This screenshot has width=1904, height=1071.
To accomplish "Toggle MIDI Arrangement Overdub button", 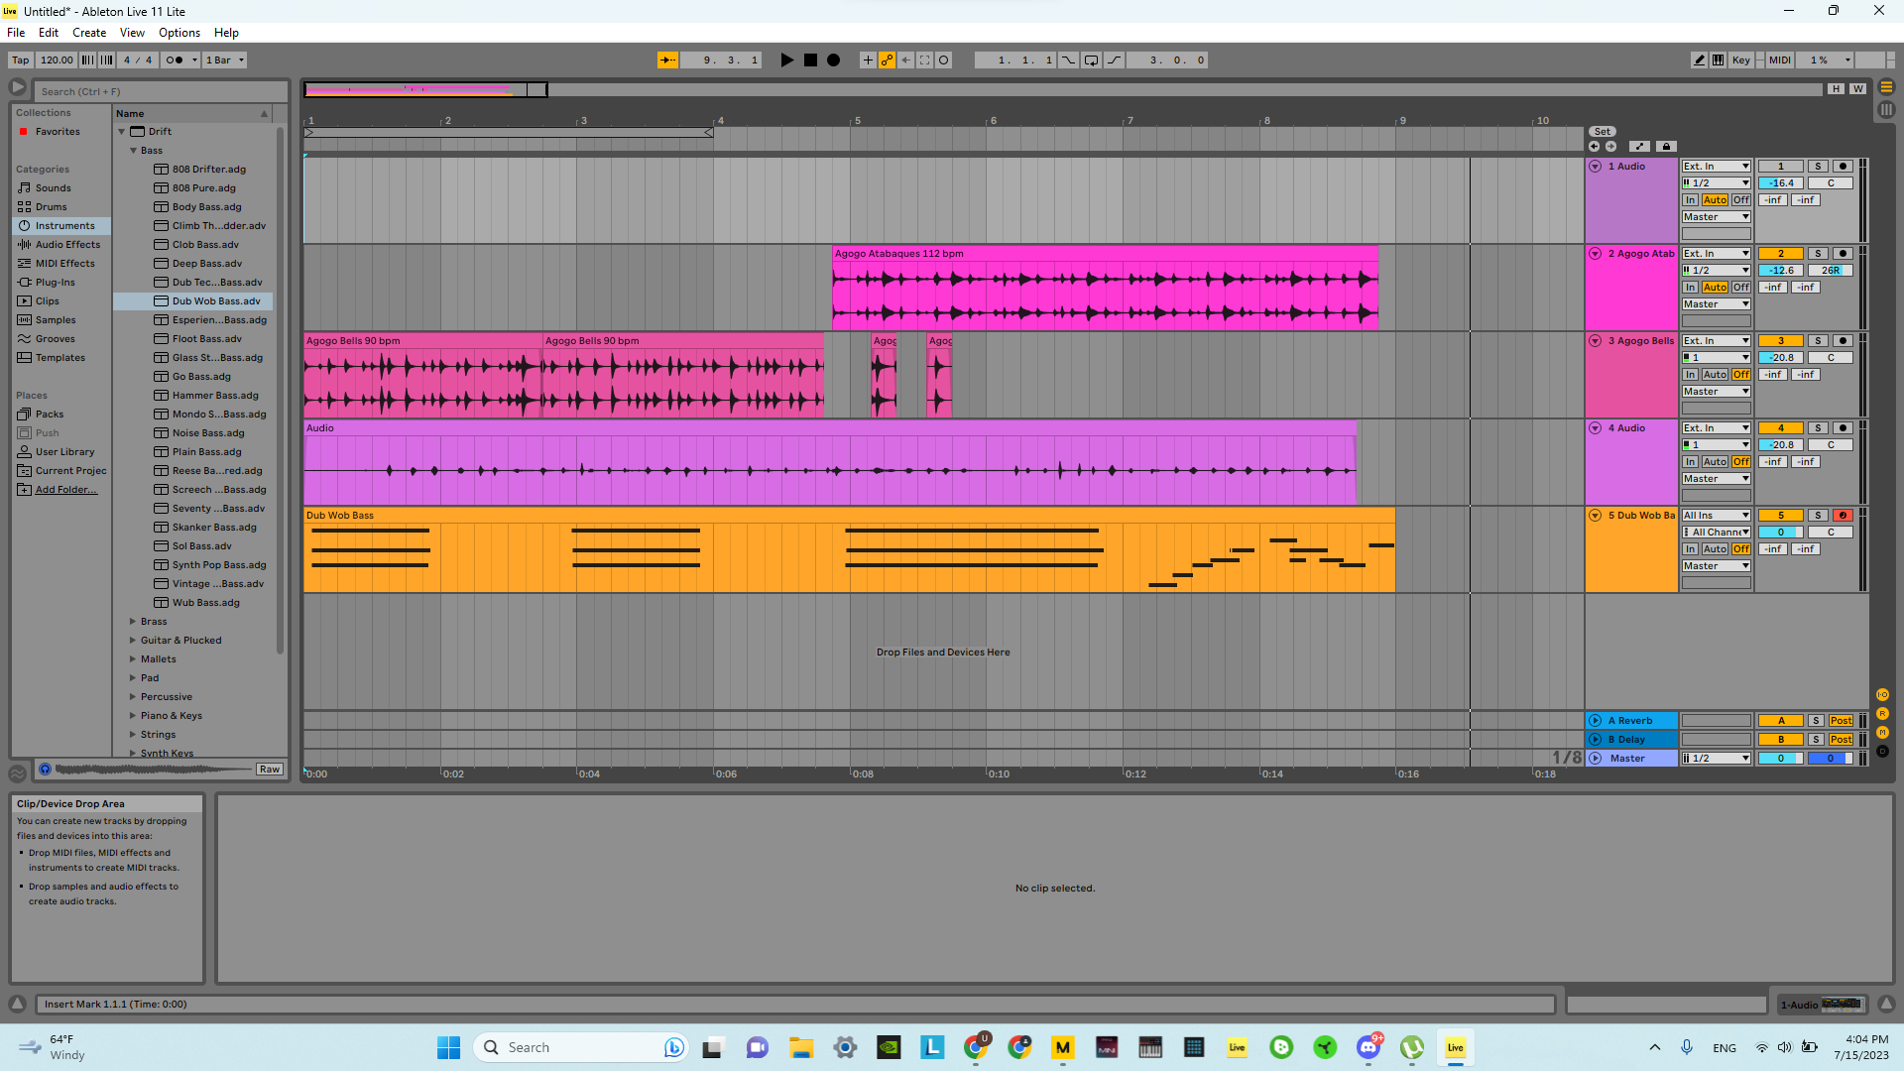I will coord(868,60).
